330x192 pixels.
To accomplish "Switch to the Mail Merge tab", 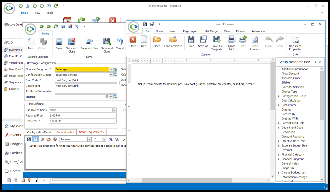I will tap(211, 31).
